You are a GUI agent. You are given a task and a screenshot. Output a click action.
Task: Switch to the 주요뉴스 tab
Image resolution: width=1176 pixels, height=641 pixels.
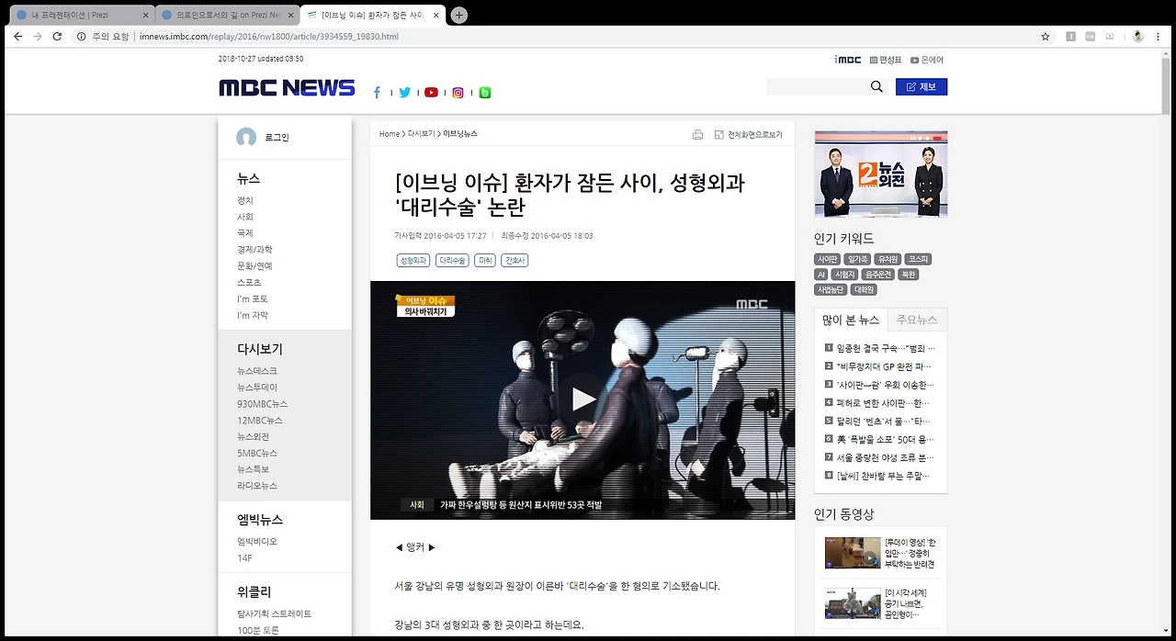click(916, 320)
